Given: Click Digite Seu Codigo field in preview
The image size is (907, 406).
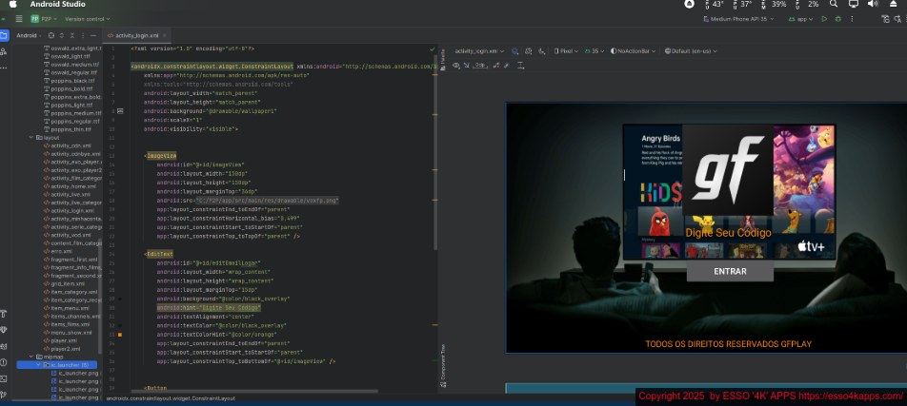Looking at the screenshot, I should tap(728, 233).
